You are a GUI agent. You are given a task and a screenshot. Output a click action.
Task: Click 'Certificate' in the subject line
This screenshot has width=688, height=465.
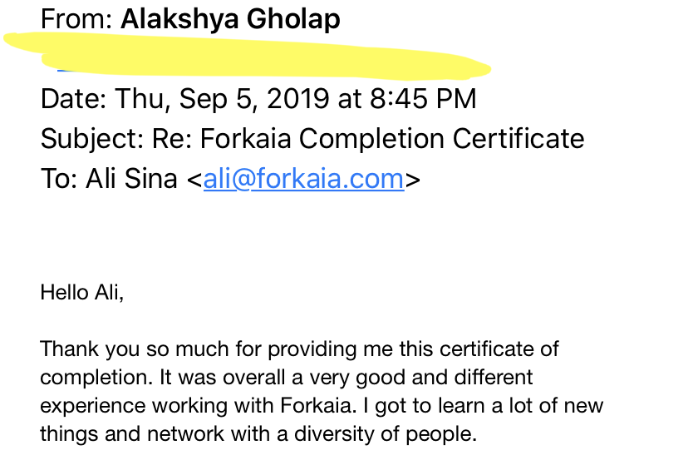click(518, 138)
